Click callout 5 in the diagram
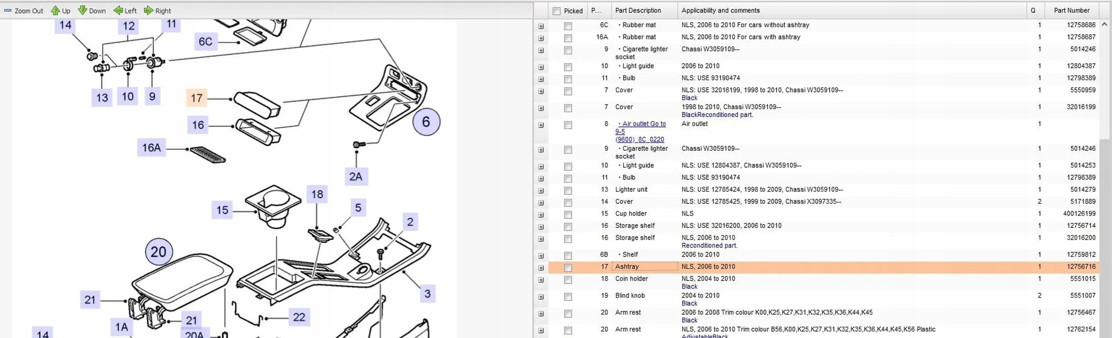The height and width of the screenshot is (338, 1112). tap(358, 208)
